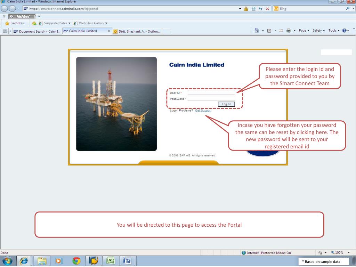The height and width of the screenshot is (267, 356).
Task: Open the Page menu
Action: coord(304,31)
